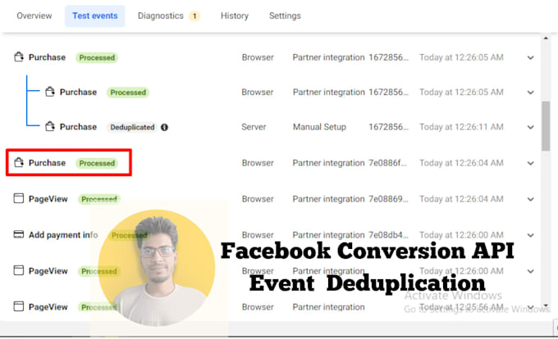Click the Browser label in PageView 7e08869 row
The height and width of the screenshot is (339, 558).
pos(258,199)
